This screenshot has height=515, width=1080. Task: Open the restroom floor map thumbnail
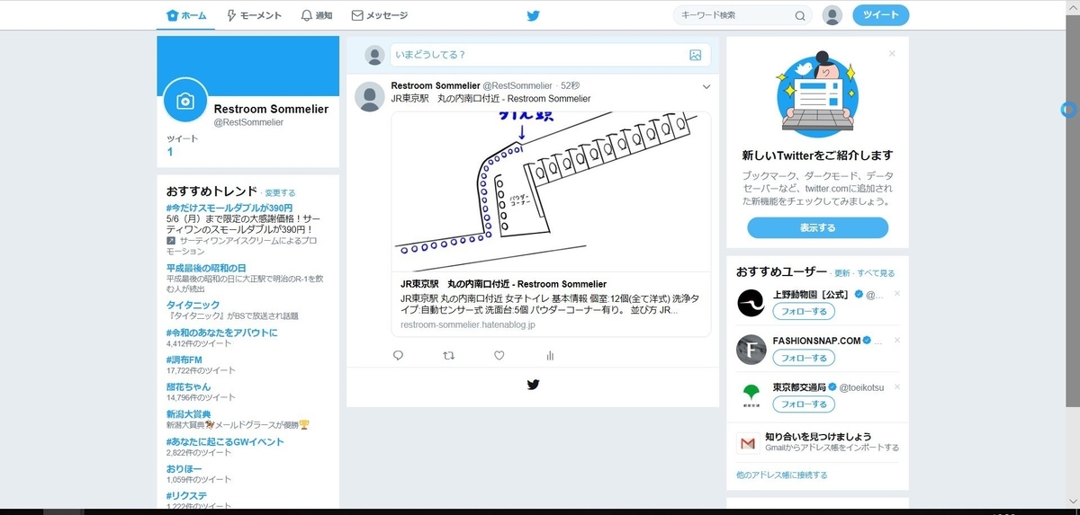551,191
